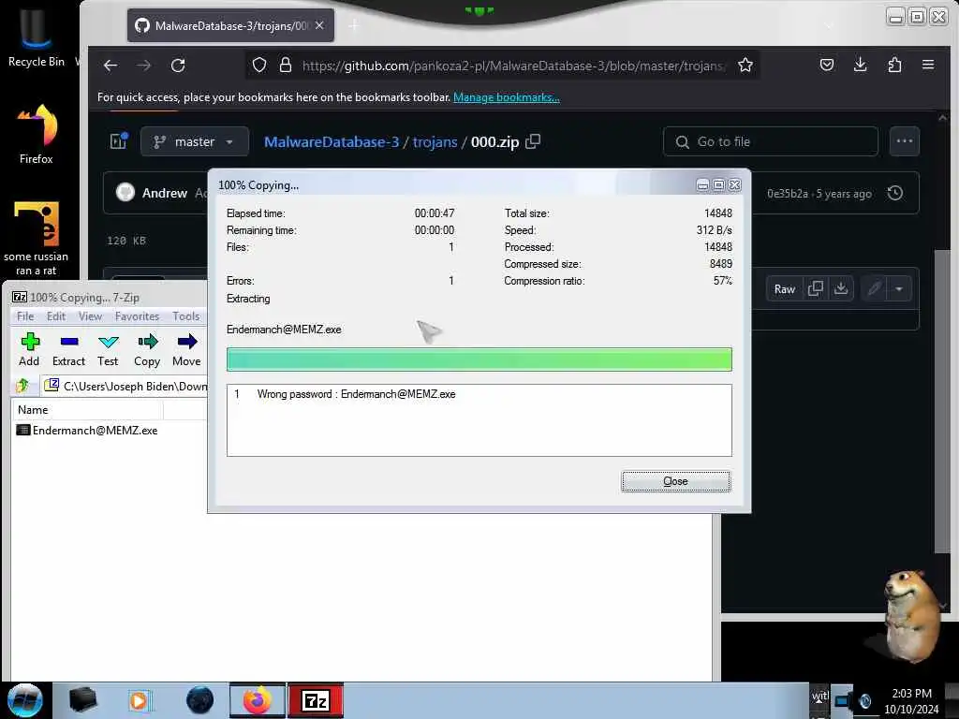This screenshot has width=959, height=719.
Task: Focus the Go to file search field
Action: tap(771, 142)
